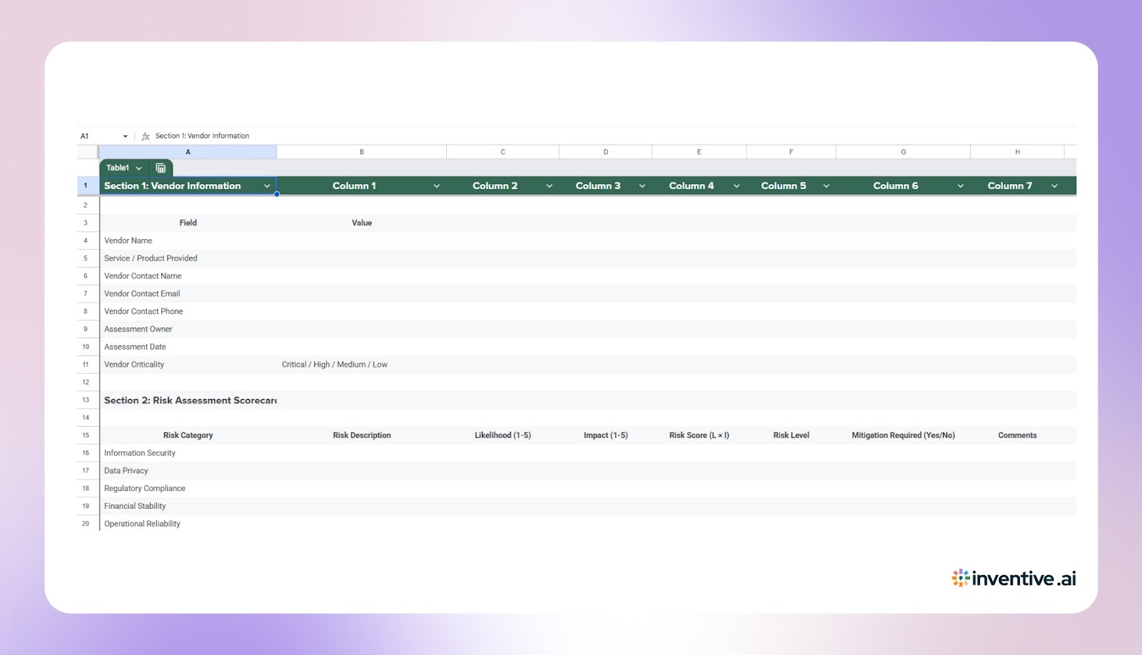Select the Table1 chip label
Screen dimensions: 1142x655
coord(118,168)
